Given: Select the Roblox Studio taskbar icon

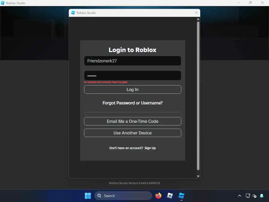Looking at the screenshot, I should (181, 196).
